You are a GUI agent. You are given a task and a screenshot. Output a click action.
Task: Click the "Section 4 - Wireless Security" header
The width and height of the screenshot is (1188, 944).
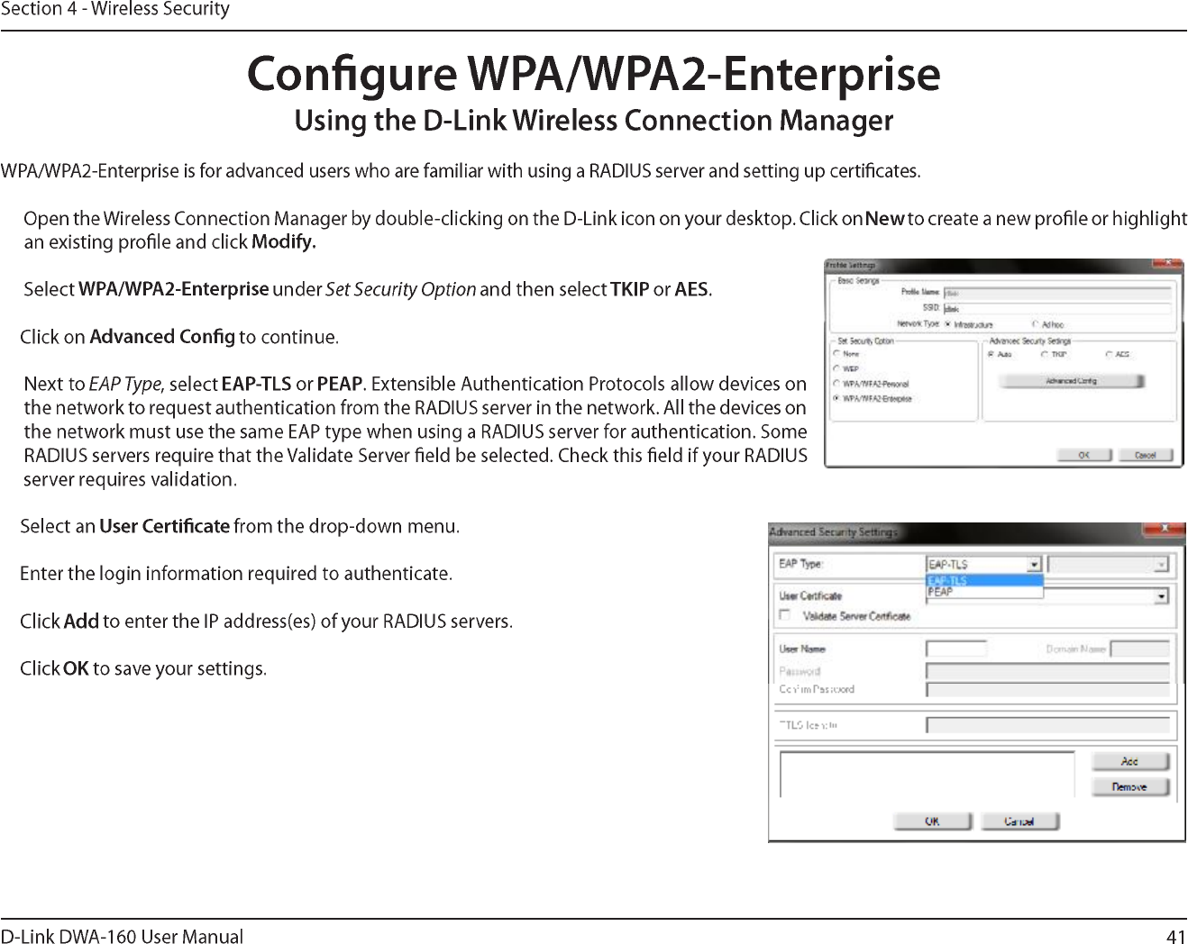(x=115, y=10)
